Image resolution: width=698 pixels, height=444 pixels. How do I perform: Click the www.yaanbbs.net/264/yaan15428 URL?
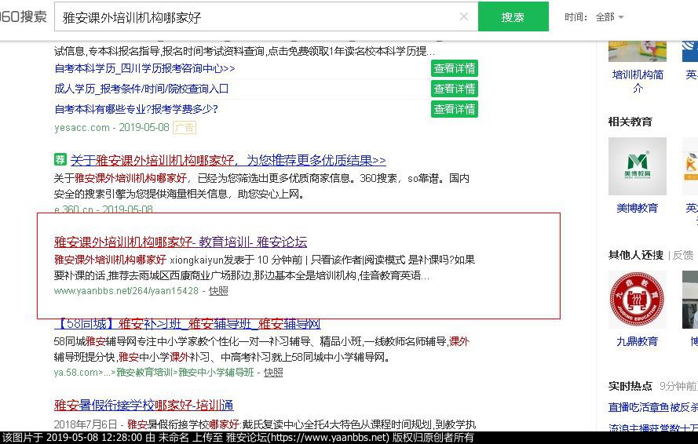point(126,291)
